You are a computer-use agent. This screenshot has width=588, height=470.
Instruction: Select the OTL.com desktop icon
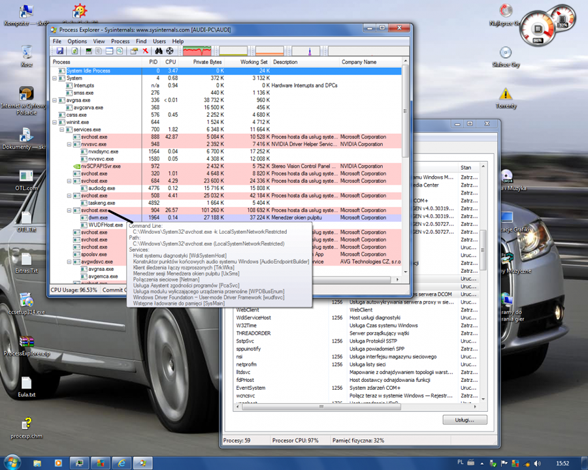(26, 180)
